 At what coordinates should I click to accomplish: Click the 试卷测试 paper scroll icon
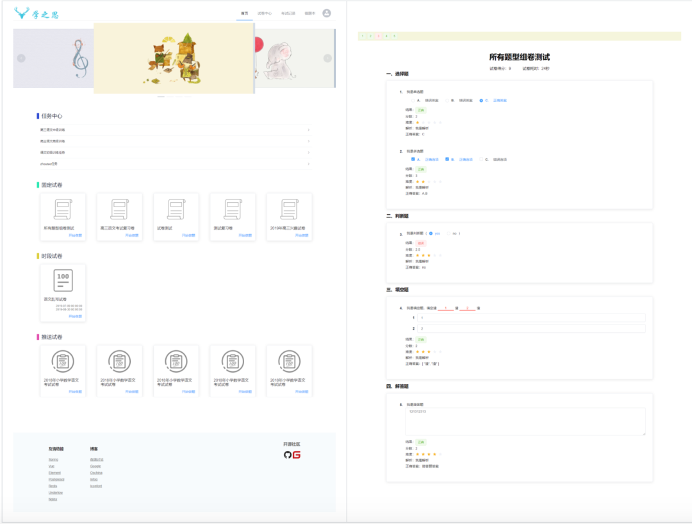(x=176, y=210)
